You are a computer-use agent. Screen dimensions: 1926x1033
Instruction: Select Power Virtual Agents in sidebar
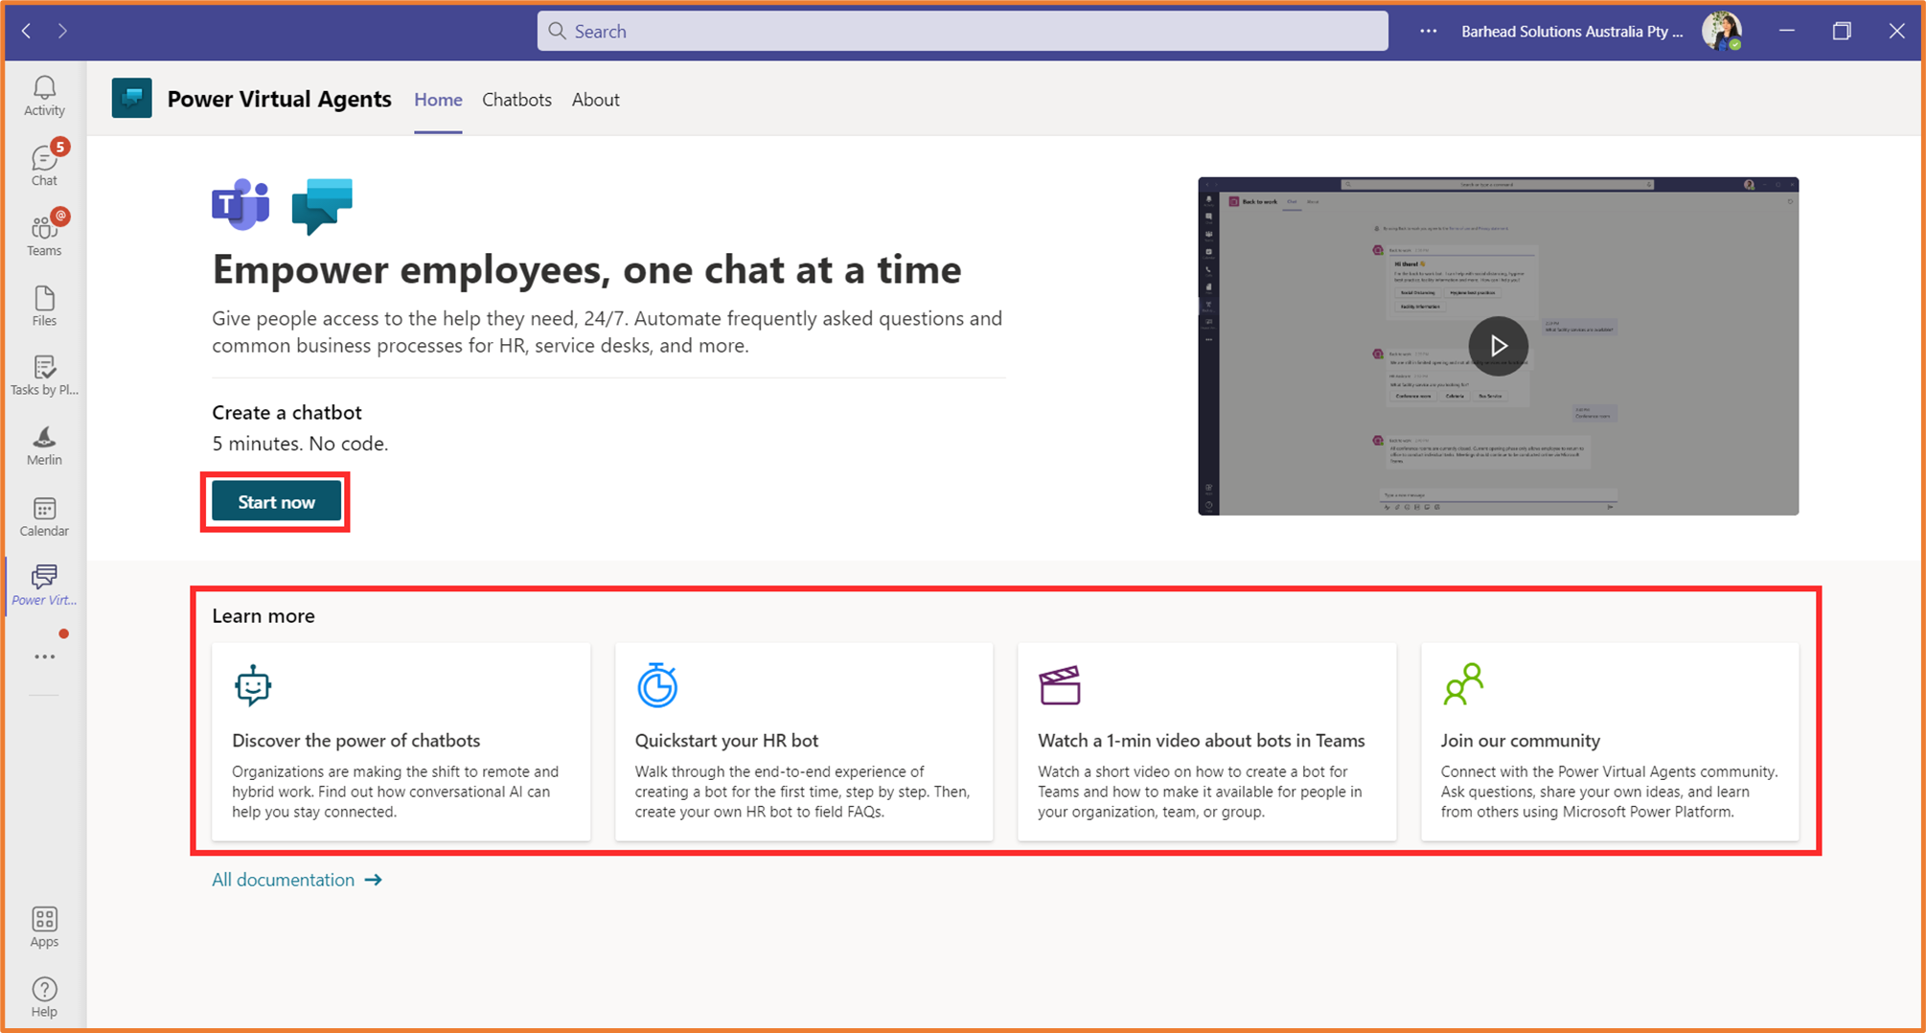coord(44,585)
